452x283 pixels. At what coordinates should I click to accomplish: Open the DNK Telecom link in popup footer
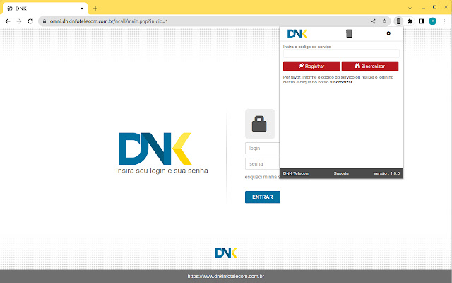pos(296,173)
